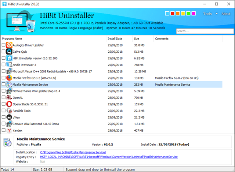Screen dimensions: 235x172
Task: Check the Mozilla Maintenance Service checkbox
Action: pyautogui.click(x=3, y=84)
